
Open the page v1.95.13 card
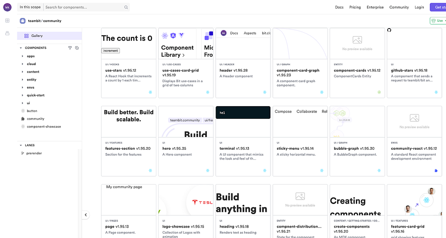pos(128,211)
